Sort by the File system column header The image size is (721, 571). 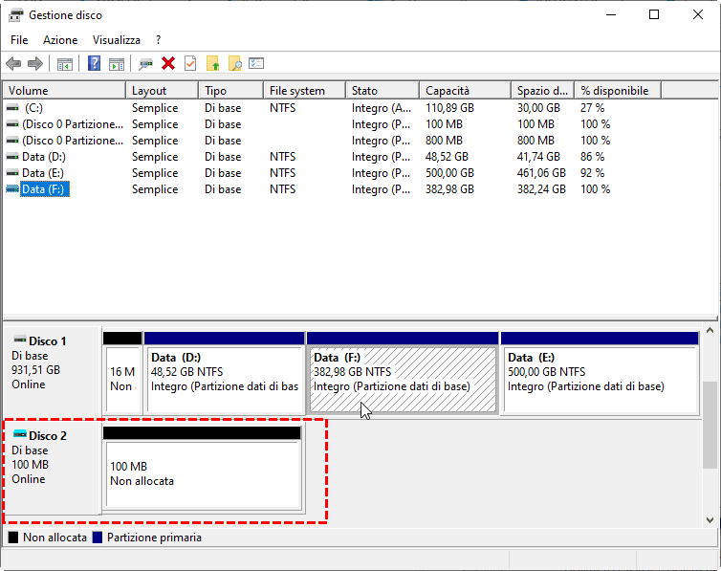(305, 91)
